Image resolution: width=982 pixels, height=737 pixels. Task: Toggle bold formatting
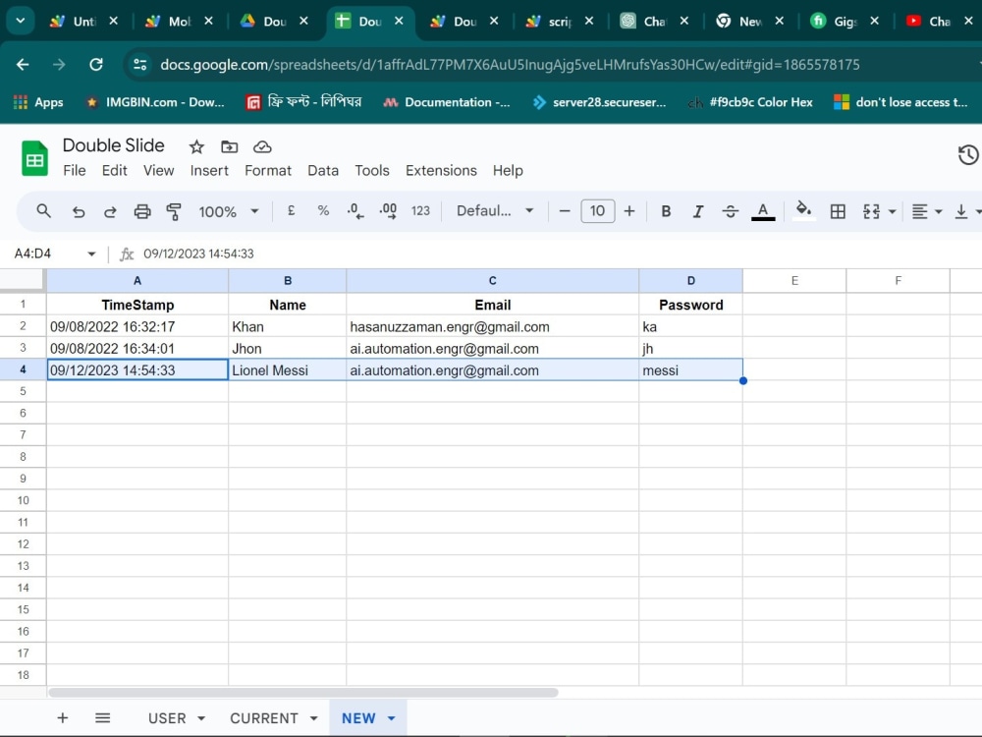(666, 210)
